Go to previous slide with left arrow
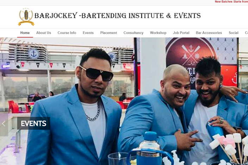 [4, 124]
